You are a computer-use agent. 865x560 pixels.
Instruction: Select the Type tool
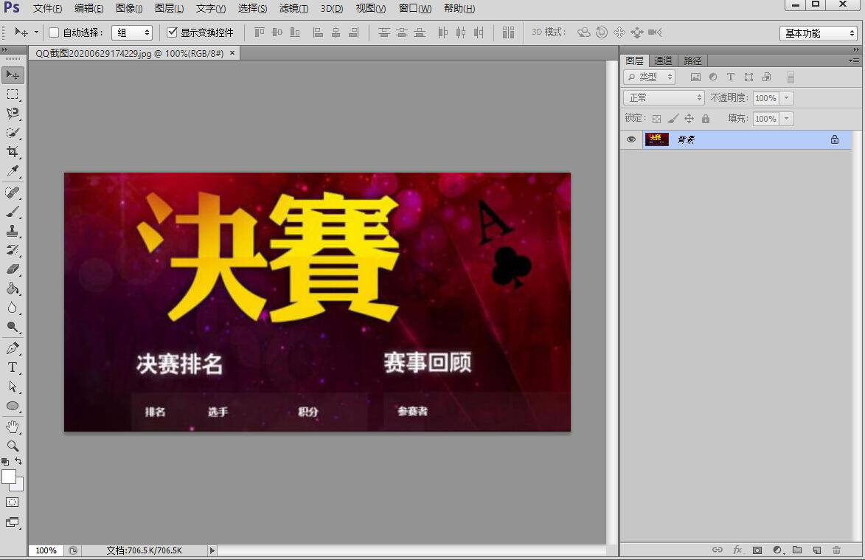point(12,367)
